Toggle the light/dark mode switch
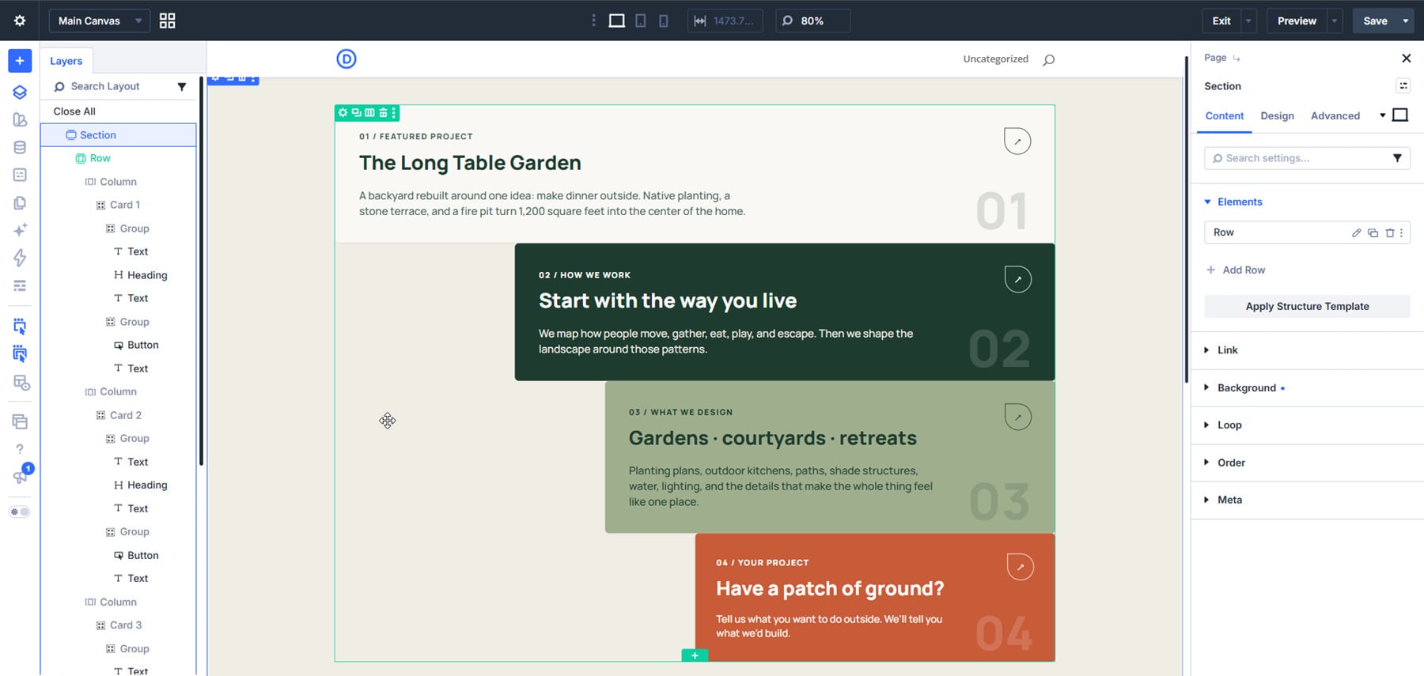The width and height of the screenshot is (1424, 676). click(x=20, y=512)
